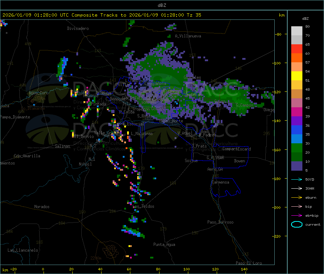Click the Paso_El_Loro place label
324x274 pixels.
[249, 263]
